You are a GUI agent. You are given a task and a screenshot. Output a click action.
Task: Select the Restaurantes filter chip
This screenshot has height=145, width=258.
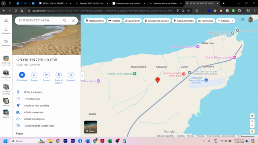coord(95,21)
